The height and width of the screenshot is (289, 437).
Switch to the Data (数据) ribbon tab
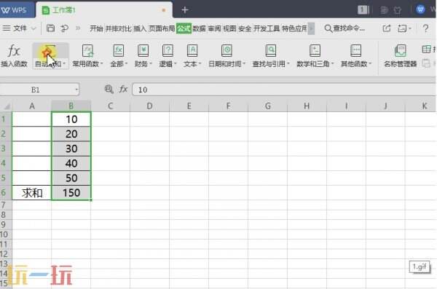coord(200,28)
